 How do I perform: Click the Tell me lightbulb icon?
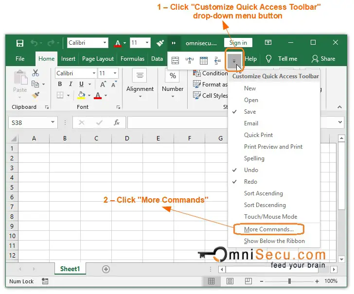click(268, 59)
